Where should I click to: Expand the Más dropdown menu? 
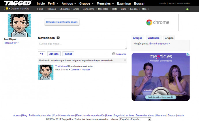point(146,9)
